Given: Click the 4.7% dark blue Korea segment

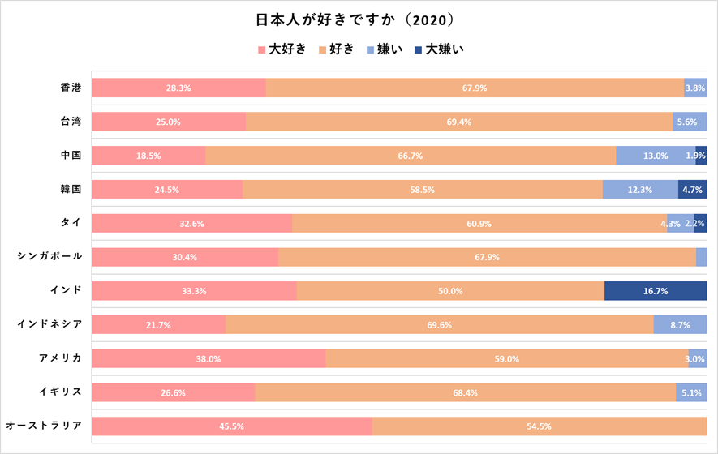Looking at the screenshot, I should 692,190.
